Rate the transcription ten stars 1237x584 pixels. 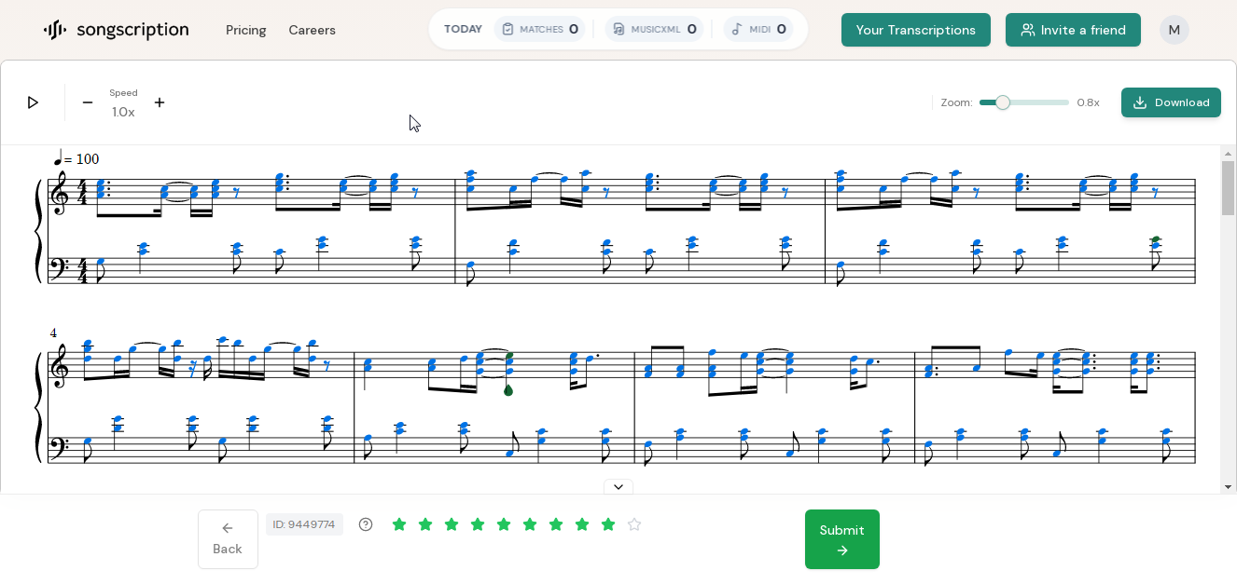[634, 524]
